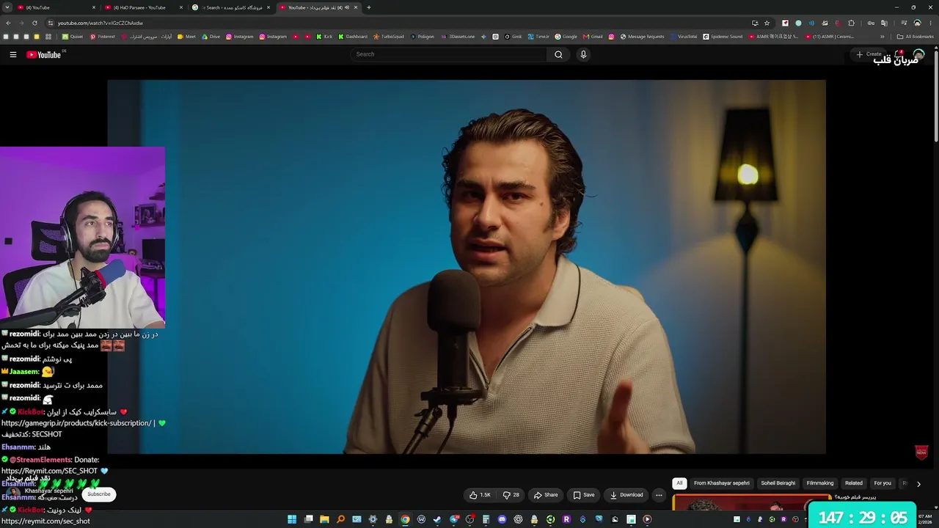This screenshot has width=939, height=528.
Task: Click the Share button
Action: 546,495
